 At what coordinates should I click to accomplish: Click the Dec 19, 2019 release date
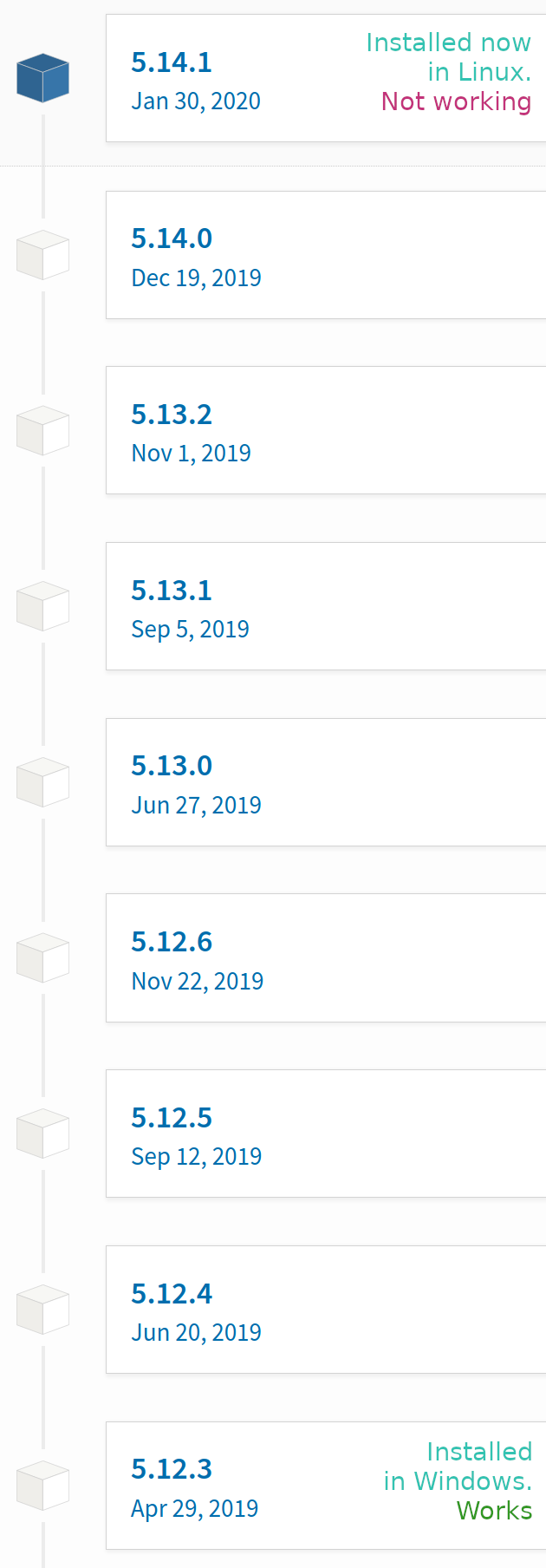[196, 278]
